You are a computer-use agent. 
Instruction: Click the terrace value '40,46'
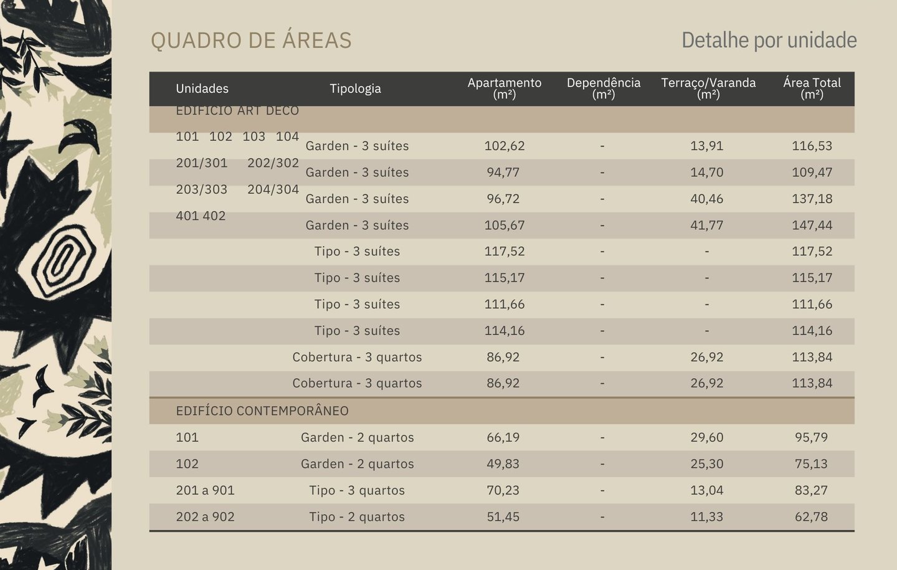point(707,199)
